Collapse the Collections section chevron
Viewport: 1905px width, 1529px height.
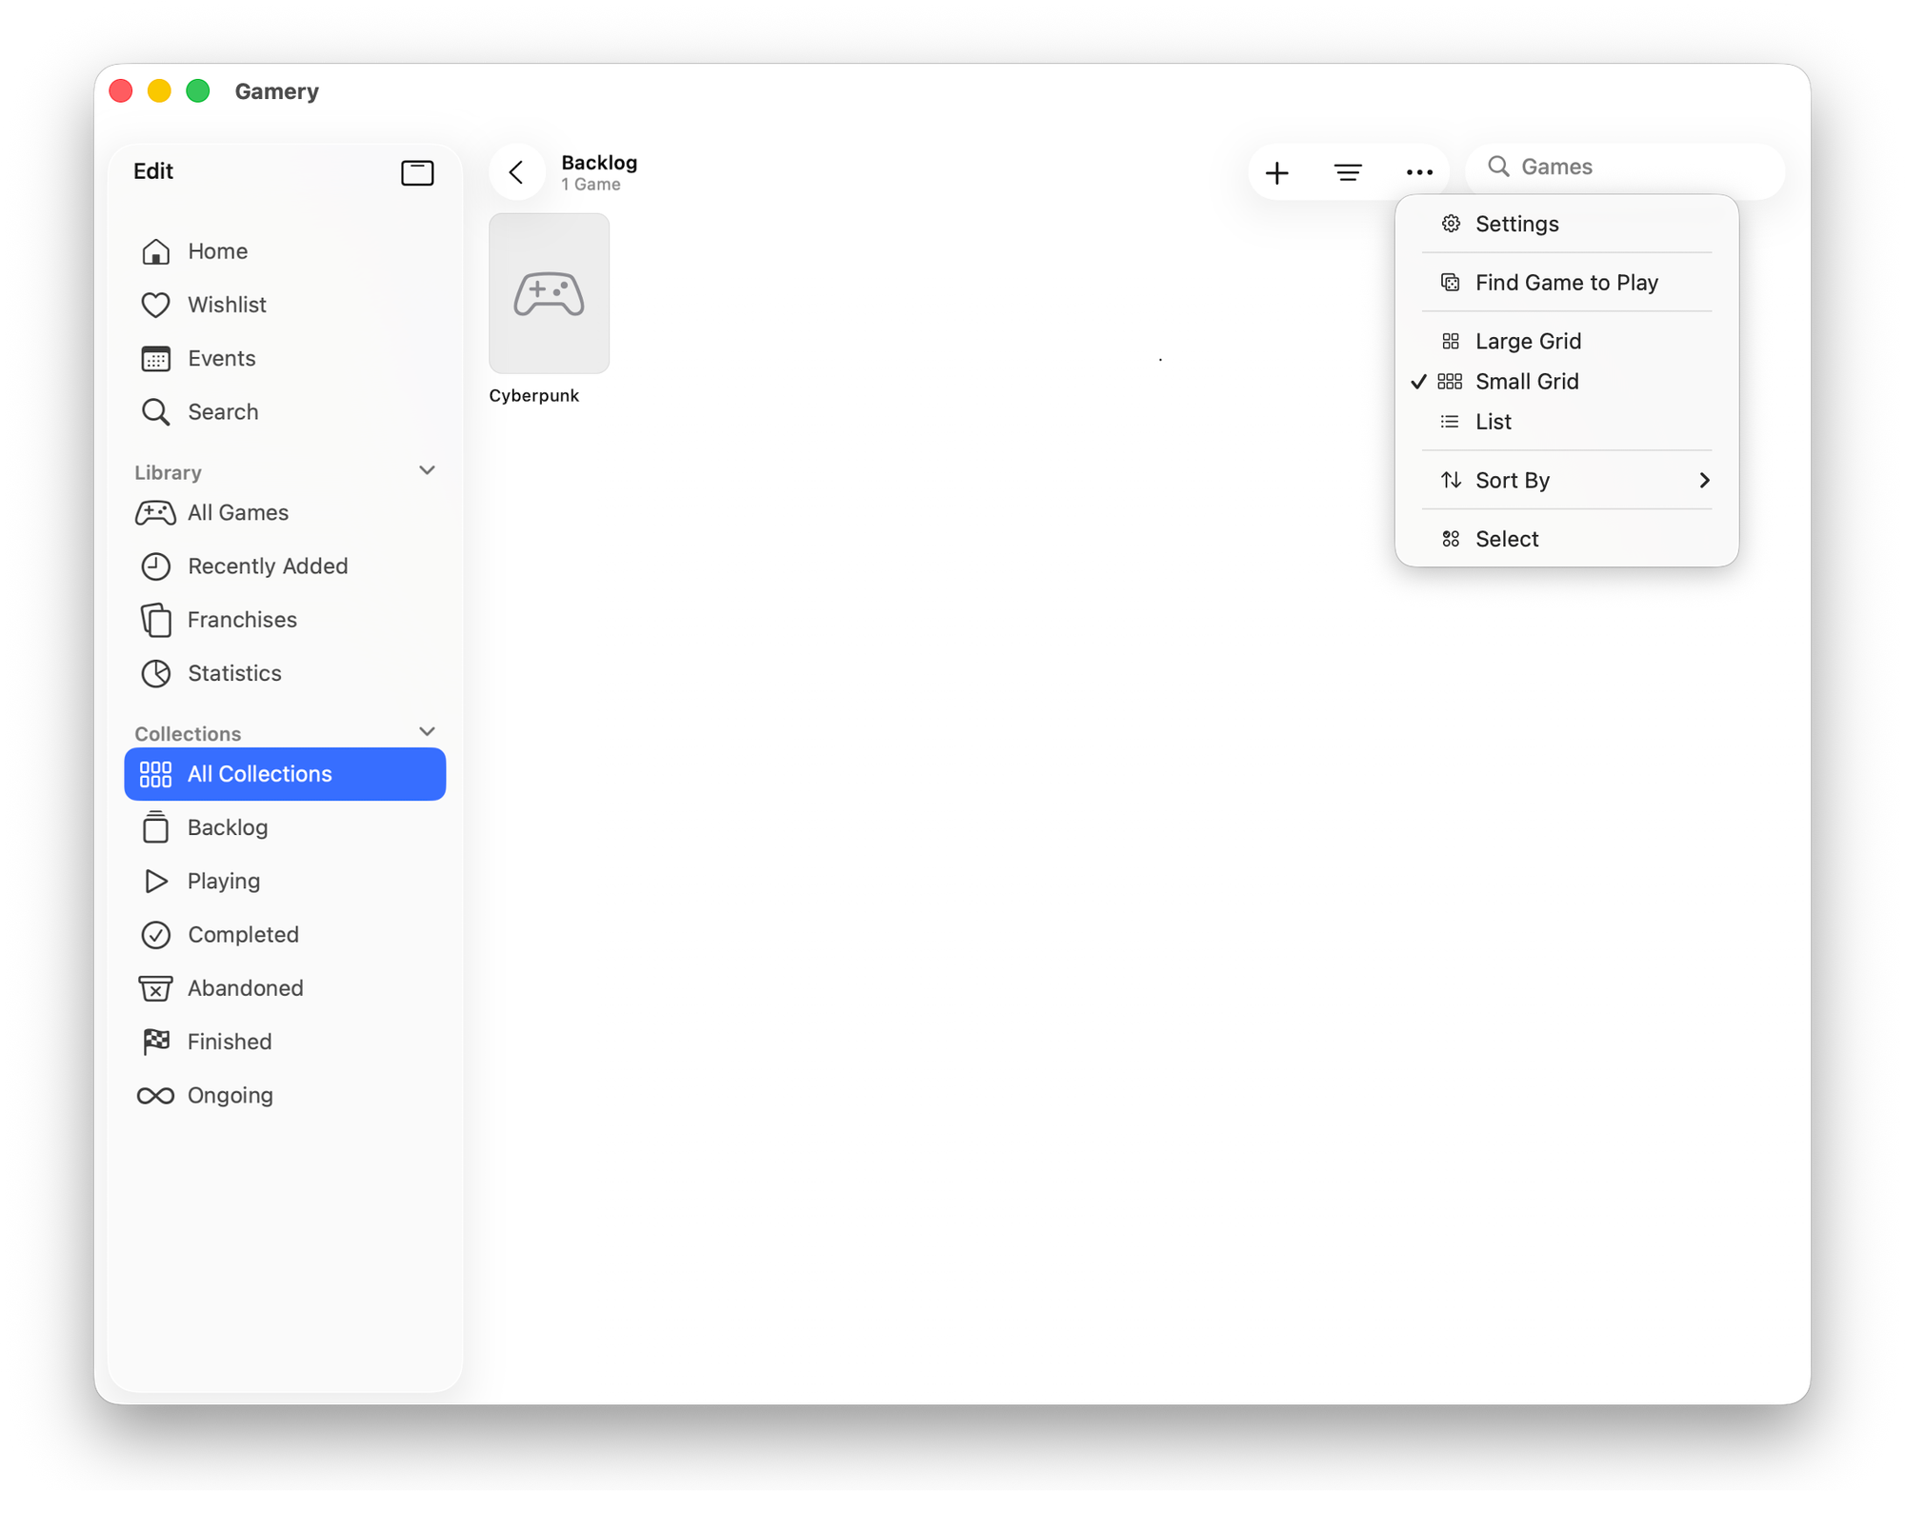click(427, 731)
